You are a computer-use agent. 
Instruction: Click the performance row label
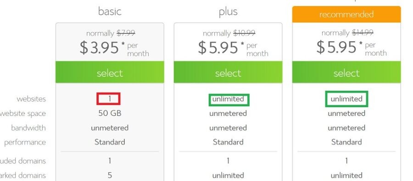click(25, 143)
